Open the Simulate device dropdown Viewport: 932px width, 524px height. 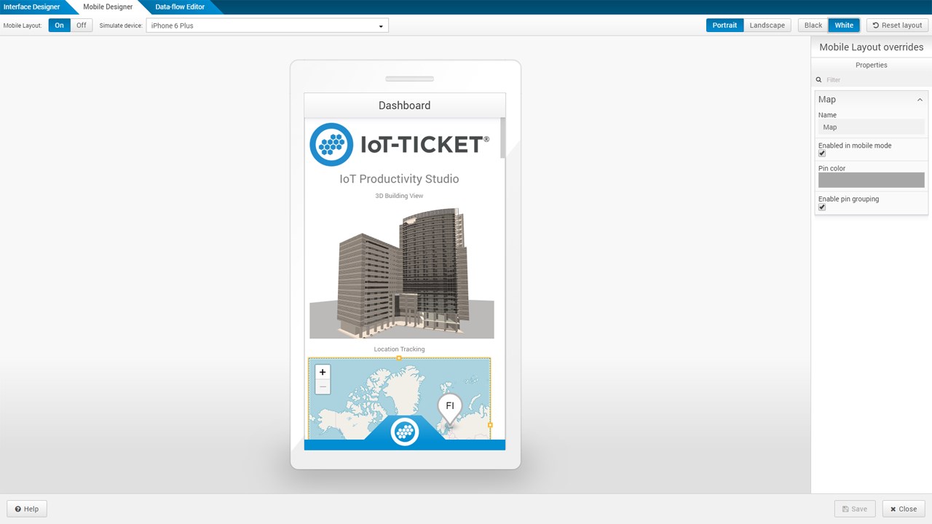pyautogui.click(x=267, y=26)
